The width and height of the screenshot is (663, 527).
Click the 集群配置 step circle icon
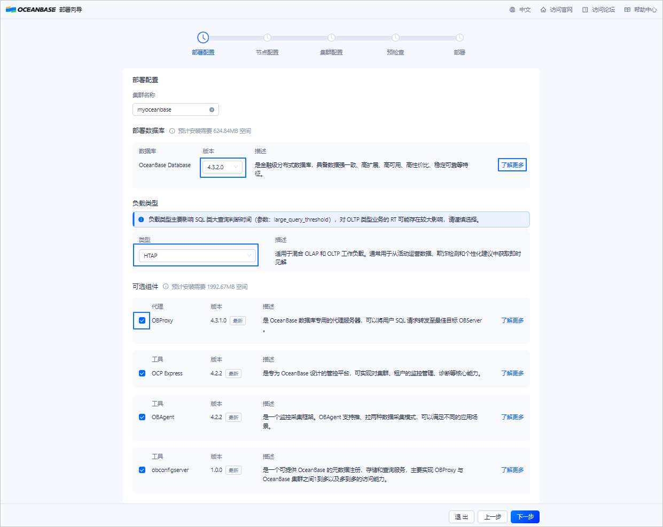(331, 37)
